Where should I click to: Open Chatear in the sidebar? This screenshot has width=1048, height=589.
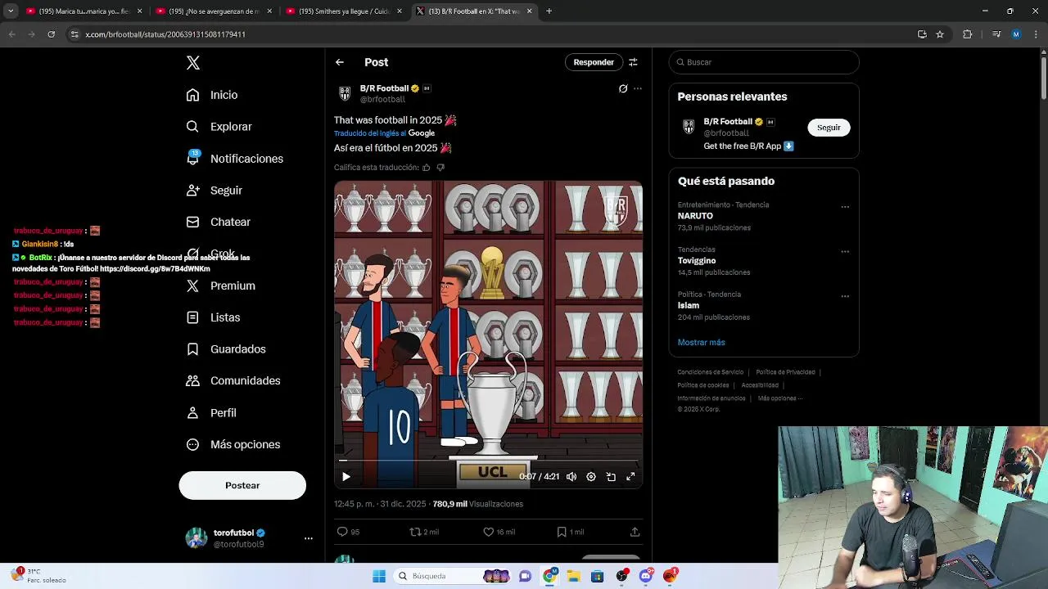pyautogui.click(x=219, y=222)
